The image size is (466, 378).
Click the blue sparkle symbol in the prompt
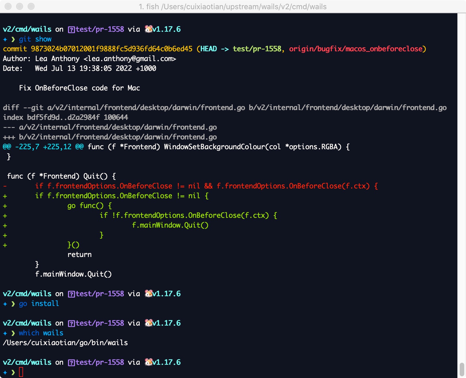[x=5, y=39]
